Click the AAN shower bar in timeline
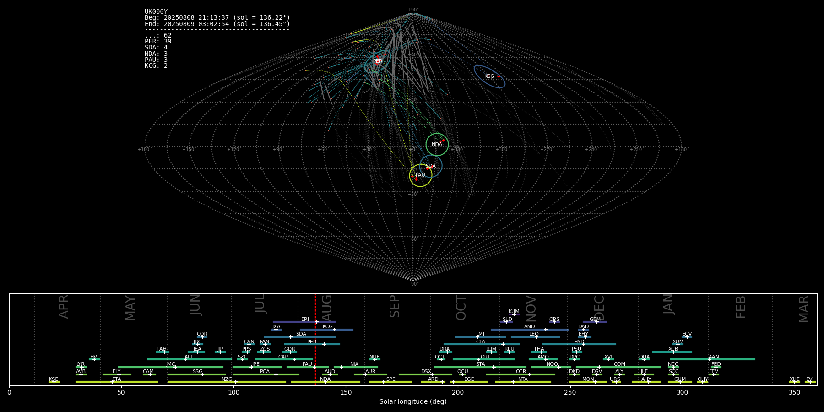Image resolution: width=824 pixels, height=412 pixels. (x=713, y=359)
